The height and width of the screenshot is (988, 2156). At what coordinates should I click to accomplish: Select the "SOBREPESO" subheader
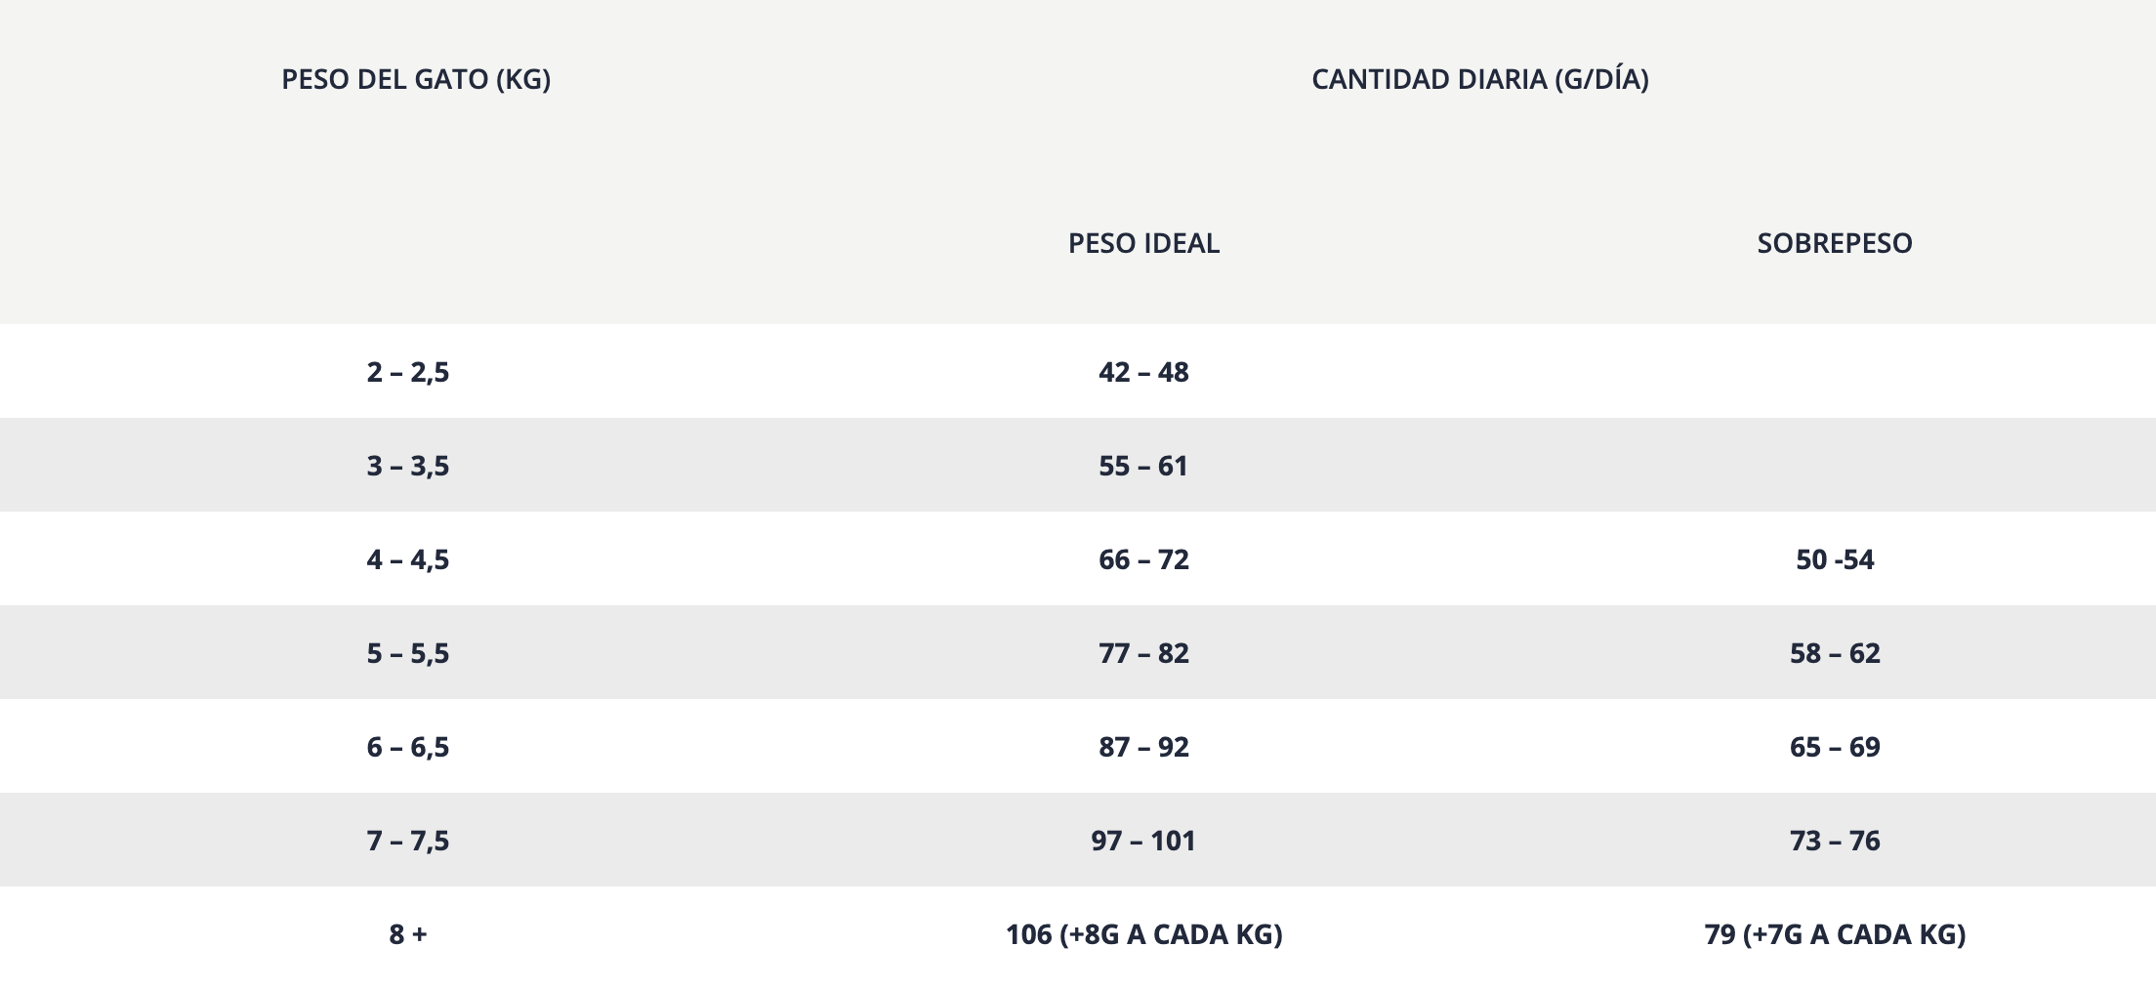pyautogui.click(x=1834, y=243)
